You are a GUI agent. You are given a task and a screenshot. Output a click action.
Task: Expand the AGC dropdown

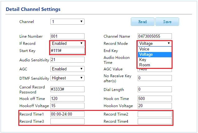click(67, 69)
